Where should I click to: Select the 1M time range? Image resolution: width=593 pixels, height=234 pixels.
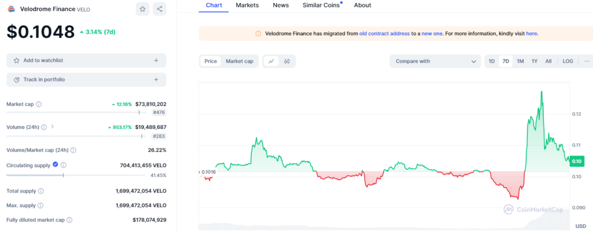pyautogui.click(x=520, y=61)
